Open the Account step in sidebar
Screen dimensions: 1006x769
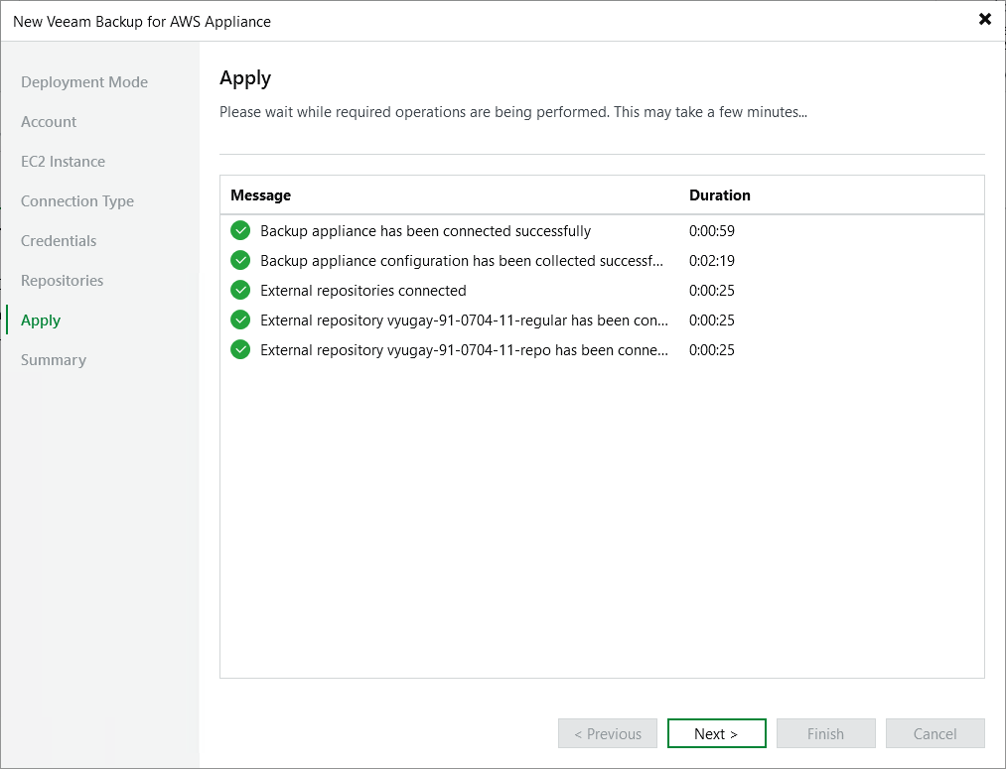[x=49, y=122]
